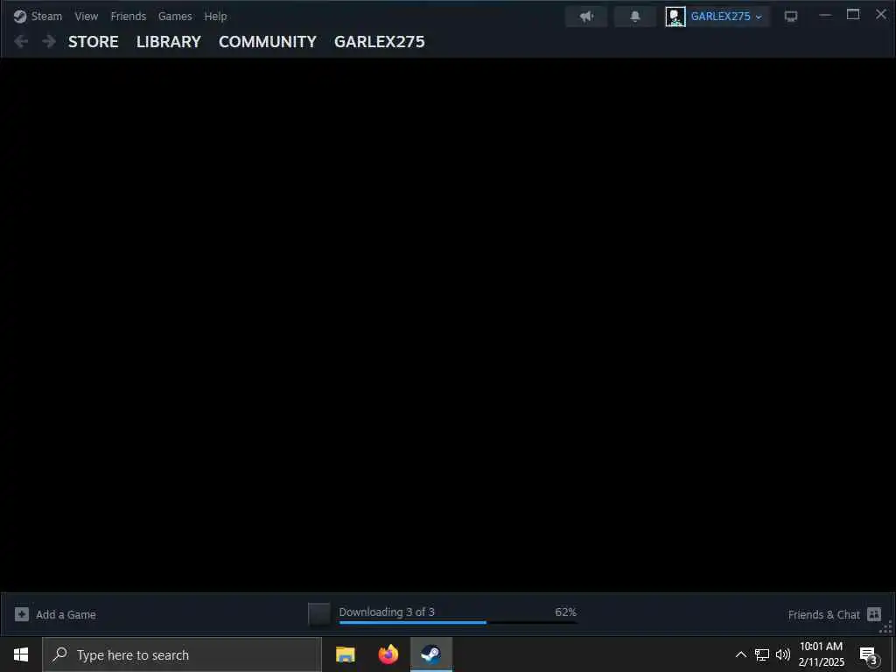Open the announcements megaphone icon

pos(586,17)
